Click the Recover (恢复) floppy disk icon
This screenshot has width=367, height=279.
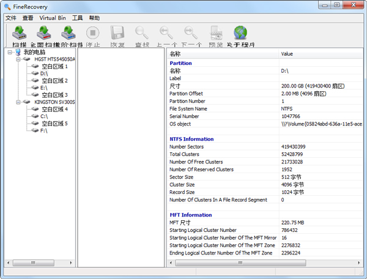coord(117,34)
